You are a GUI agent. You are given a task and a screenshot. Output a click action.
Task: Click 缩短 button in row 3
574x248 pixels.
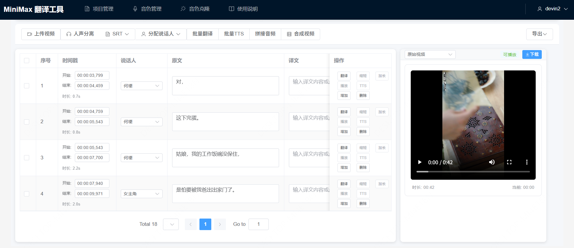click(363, 148)
